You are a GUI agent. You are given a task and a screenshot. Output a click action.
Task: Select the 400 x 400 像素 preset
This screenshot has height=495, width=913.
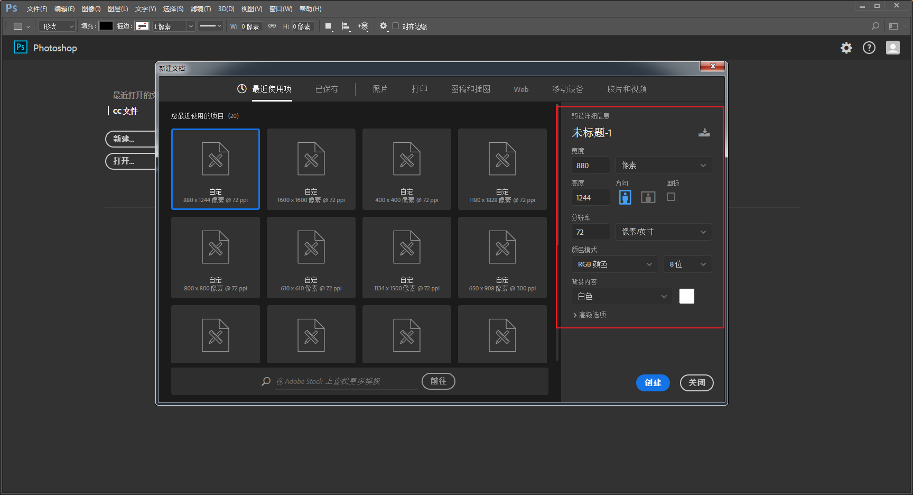pos(407,169)
